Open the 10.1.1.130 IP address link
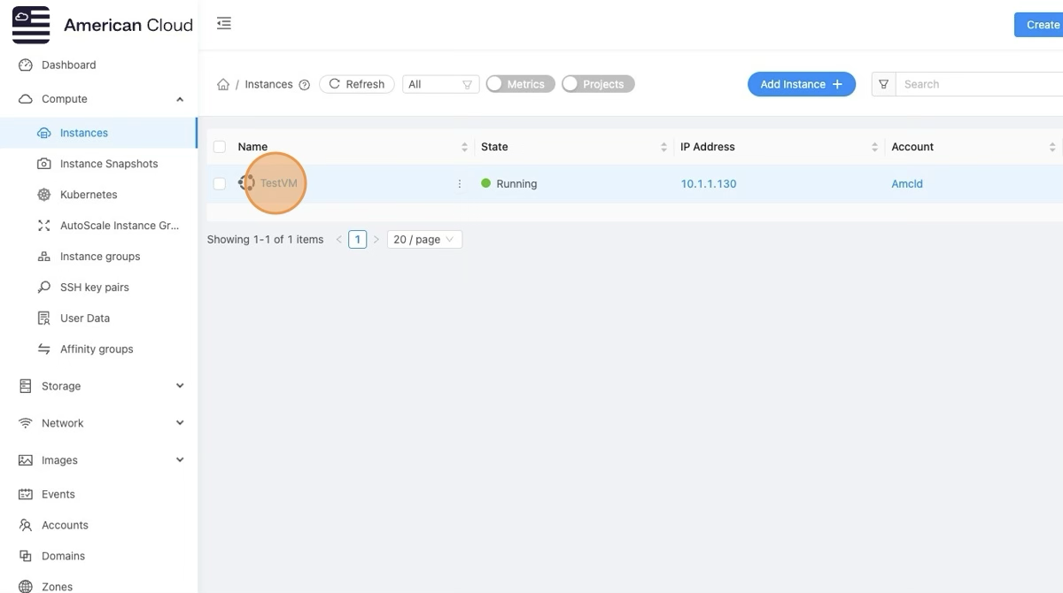This screenshot has width=1063, height=593. click(708, 184)
